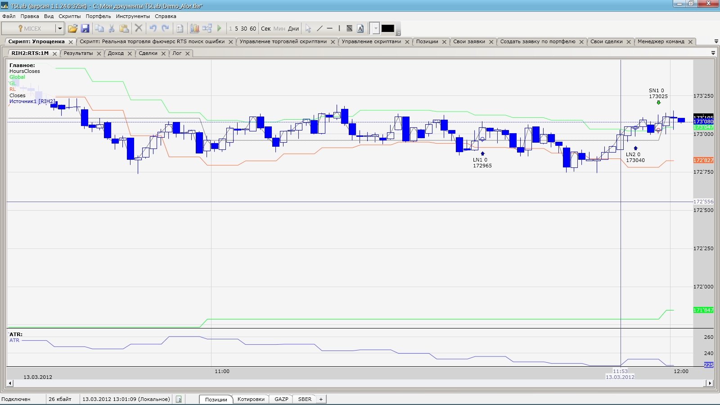
Task: Close the 'Скрипт: Упрощенка' tab
Action: click(71, 42)
